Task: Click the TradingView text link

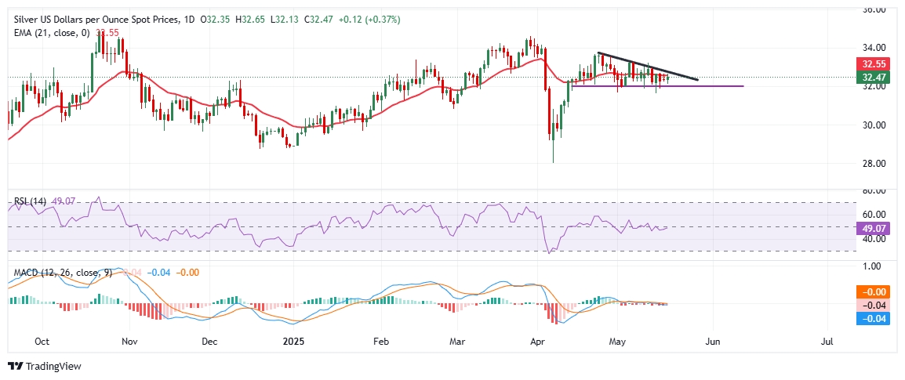Action: tap(53, 367)
